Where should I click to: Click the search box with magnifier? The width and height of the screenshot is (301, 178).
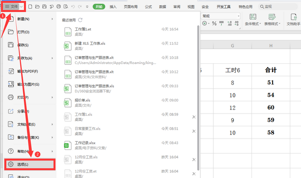(278, 7)
